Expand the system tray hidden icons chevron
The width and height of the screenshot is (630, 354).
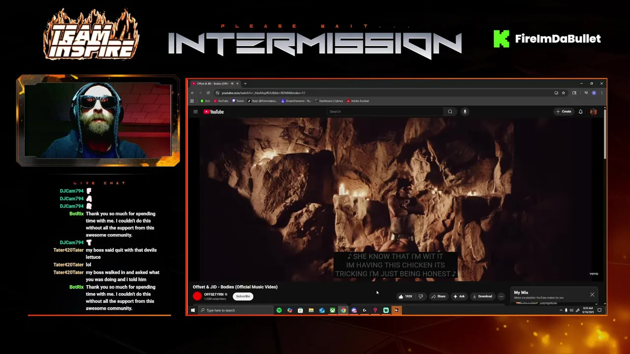[x=561, y=310]
